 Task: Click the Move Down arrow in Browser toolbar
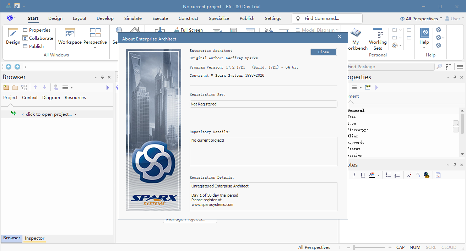click(44, 87)
